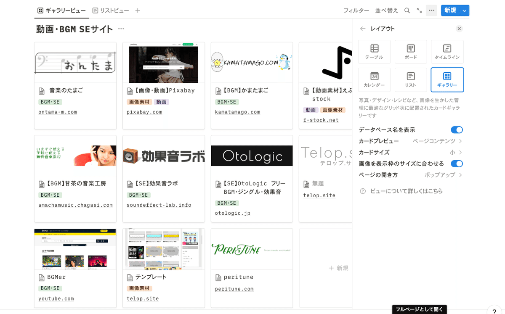Select the ギャラリー layout option
The image size is (505, 314).
pyautogui.click(x=447, y=80)
